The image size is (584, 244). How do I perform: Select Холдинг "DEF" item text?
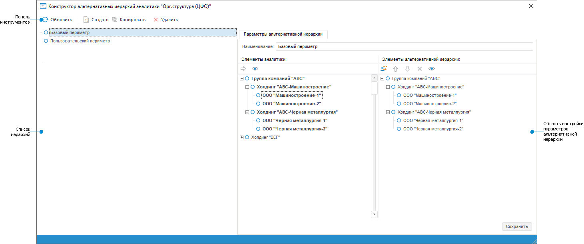click(x=265, y=137)
